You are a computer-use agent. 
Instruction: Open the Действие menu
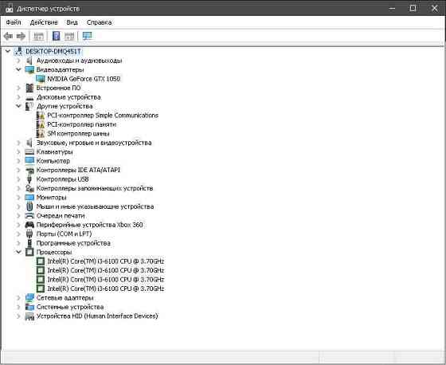(44, 22)
